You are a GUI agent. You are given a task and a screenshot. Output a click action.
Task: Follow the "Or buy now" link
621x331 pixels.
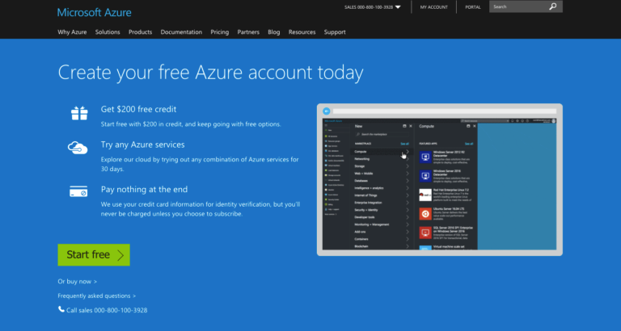(78, 282)
